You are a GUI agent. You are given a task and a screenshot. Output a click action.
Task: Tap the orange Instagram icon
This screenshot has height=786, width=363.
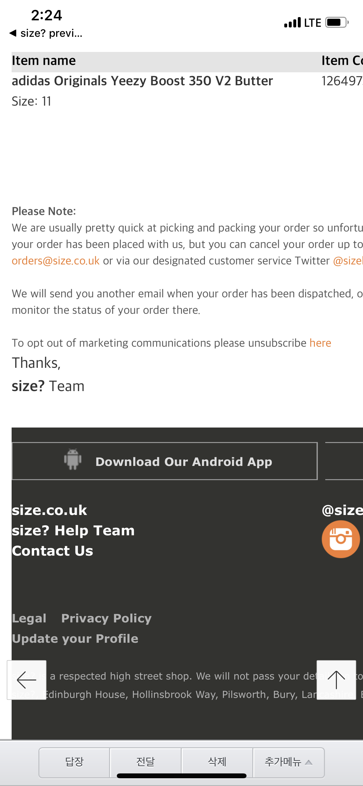click(x=341, y=539)
